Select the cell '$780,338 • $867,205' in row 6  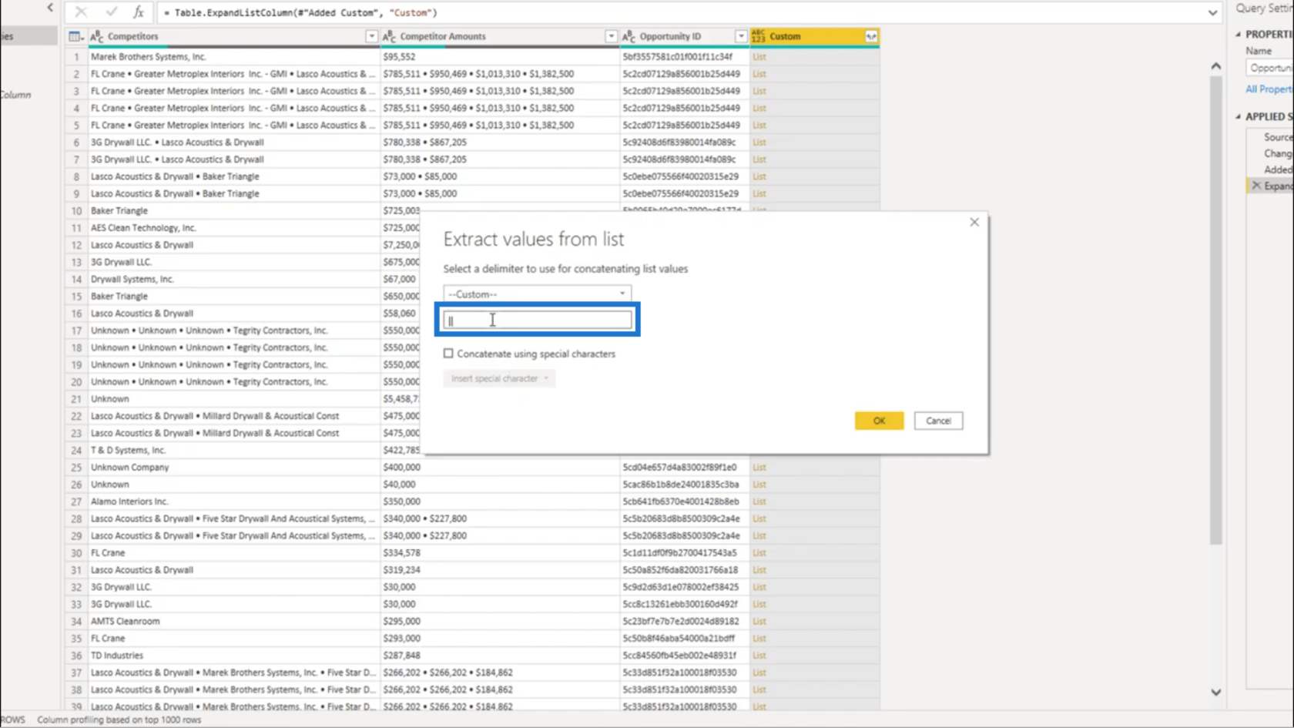[500, 143]
